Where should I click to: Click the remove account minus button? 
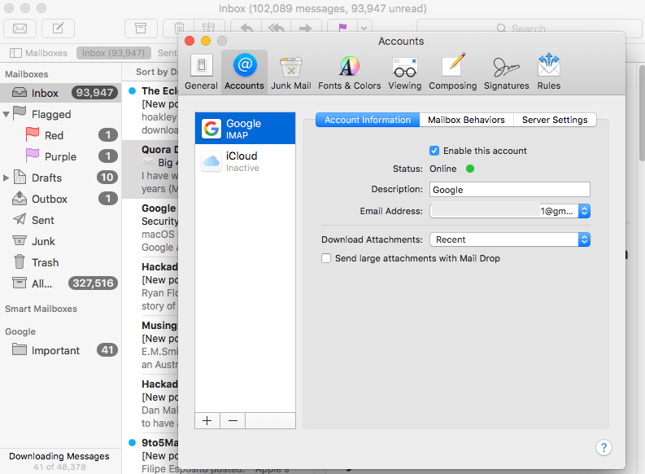coord(233,420)
